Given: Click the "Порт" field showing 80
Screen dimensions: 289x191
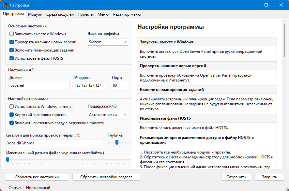Looking at the screenshot, I should tap(120, 85).
